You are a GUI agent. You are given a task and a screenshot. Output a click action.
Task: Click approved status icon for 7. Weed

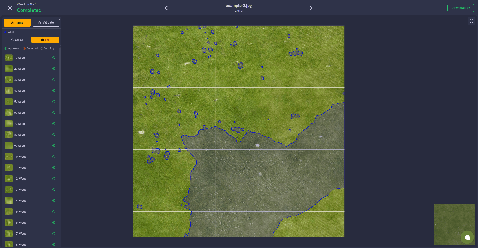(x=54, y=124)
